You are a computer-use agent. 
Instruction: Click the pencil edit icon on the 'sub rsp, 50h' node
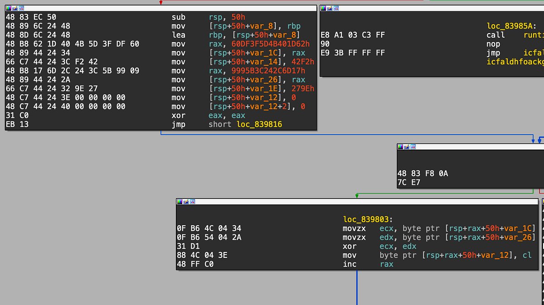point(15,8)
